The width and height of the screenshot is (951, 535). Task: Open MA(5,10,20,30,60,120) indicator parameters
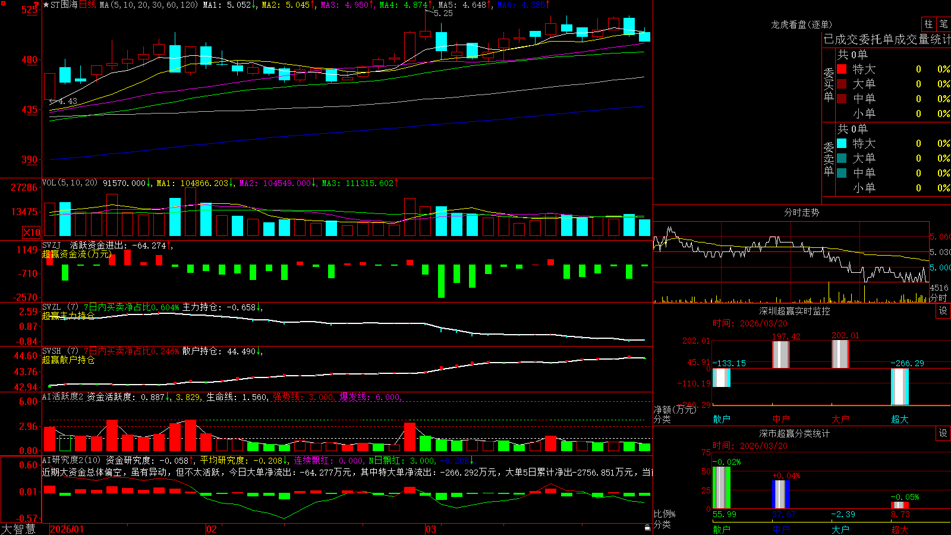coord(149,5)
